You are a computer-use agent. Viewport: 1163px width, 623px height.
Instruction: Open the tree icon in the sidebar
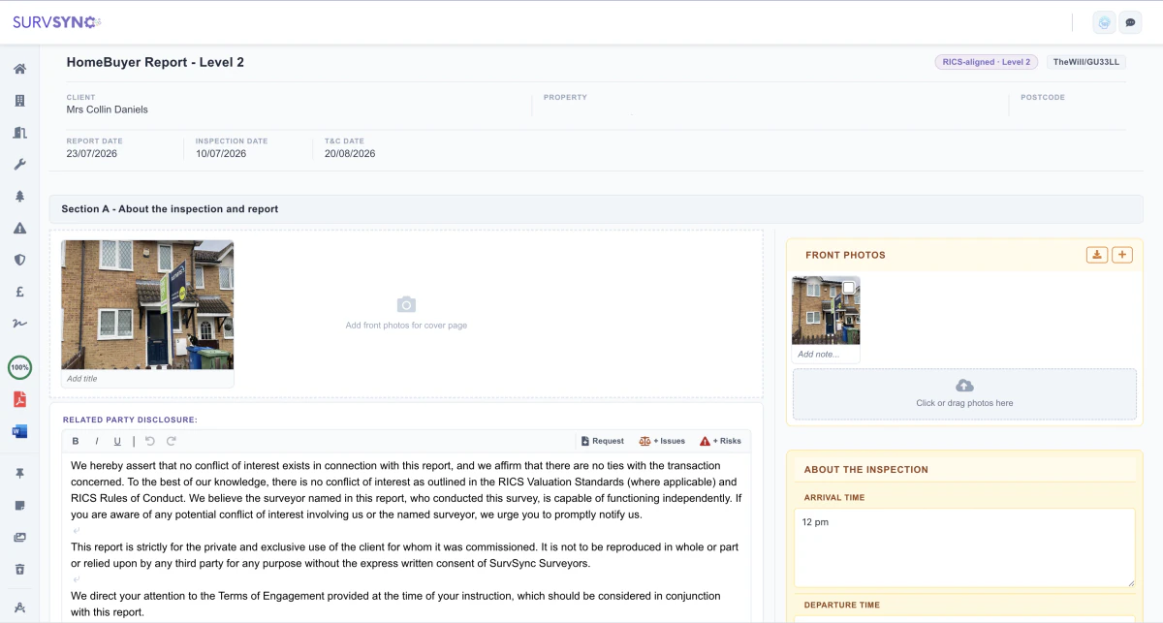19,197
